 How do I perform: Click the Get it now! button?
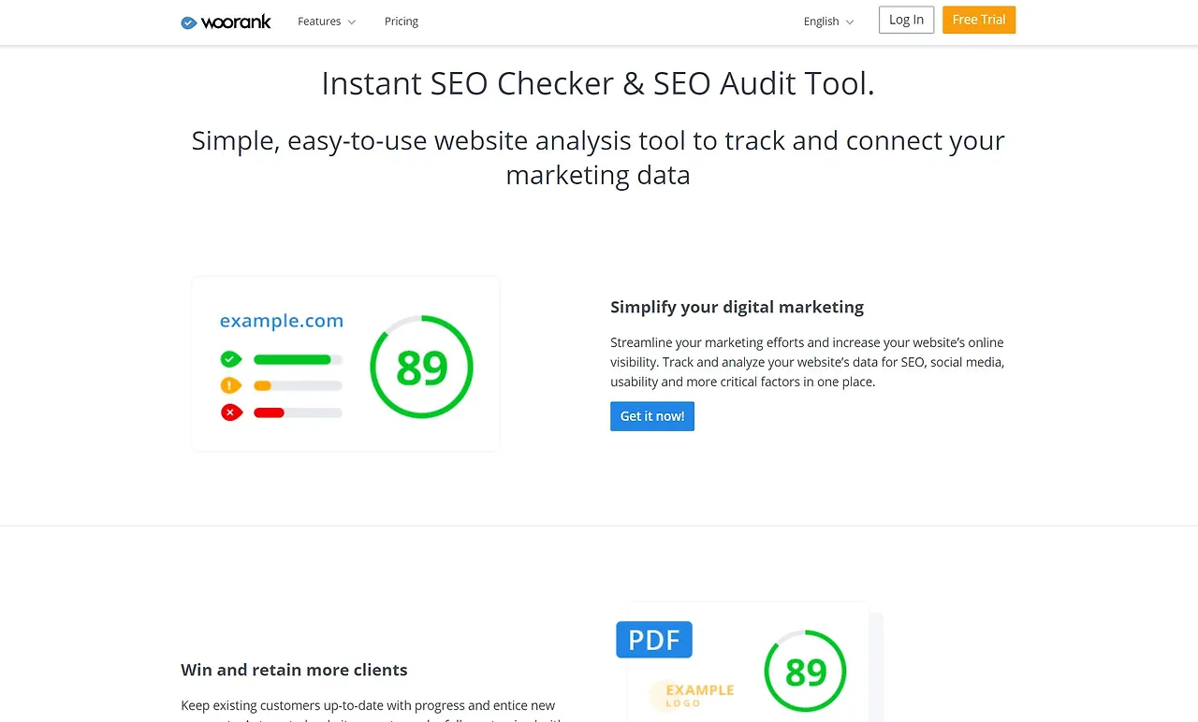point(652,416)
